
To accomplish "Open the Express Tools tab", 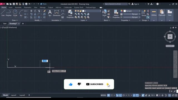I will click(x=79, y=7).
